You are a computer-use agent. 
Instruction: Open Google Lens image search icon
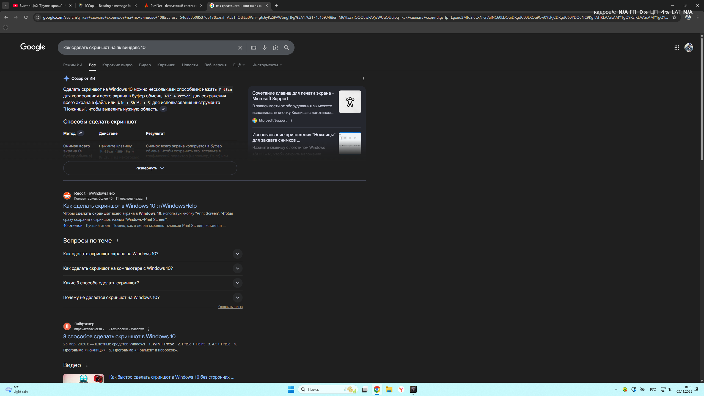pyautogui.click(x=275, y=48)
